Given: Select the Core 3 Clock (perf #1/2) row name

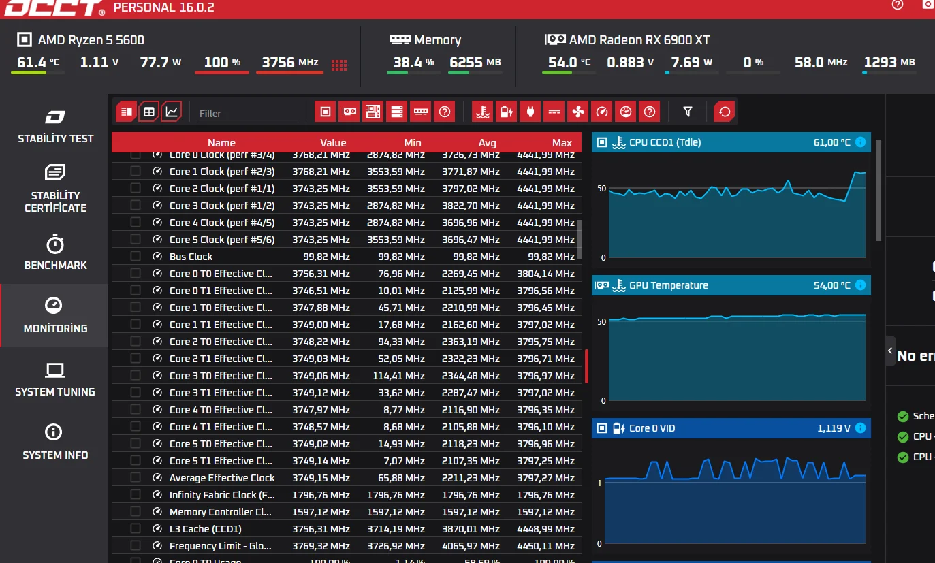Looking at the screenshot, I should [x=222, y=206].
